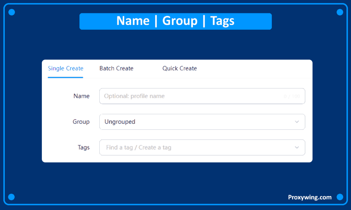
Task: Click the blue underline below Single Create
Action: coord(65,77)
